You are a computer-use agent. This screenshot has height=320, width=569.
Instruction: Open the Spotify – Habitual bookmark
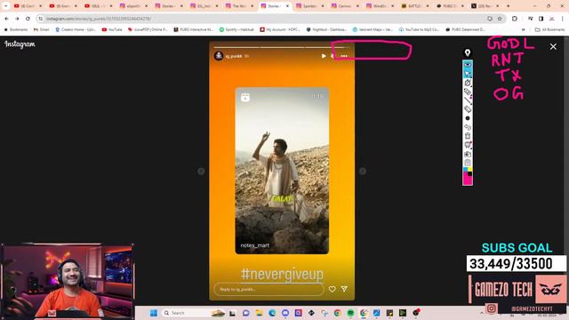point(236,29)
